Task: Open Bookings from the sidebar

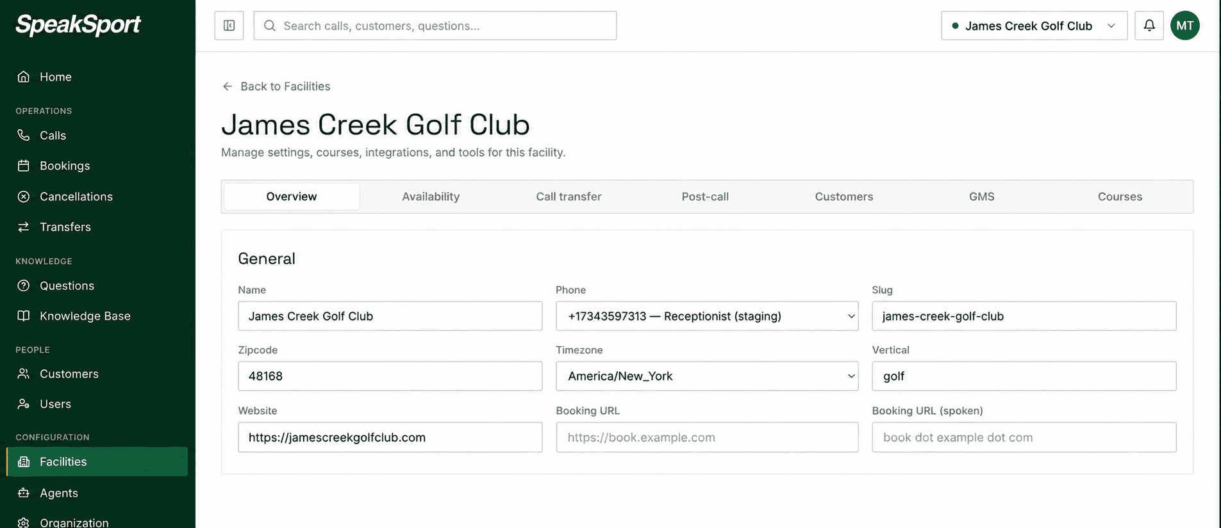Action: point(97,166)
